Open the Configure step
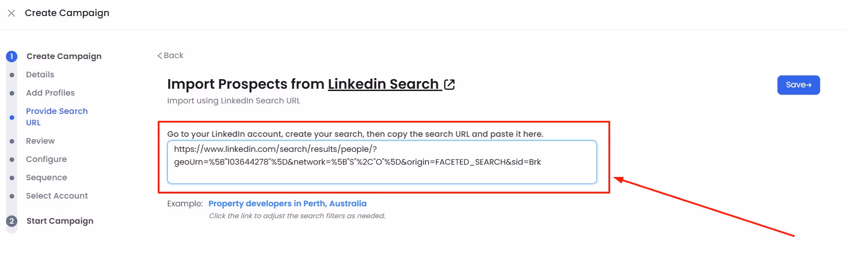 point(46,159)
